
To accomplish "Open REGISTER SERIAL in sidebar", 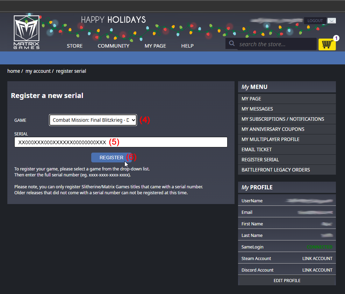I will 287,160.
